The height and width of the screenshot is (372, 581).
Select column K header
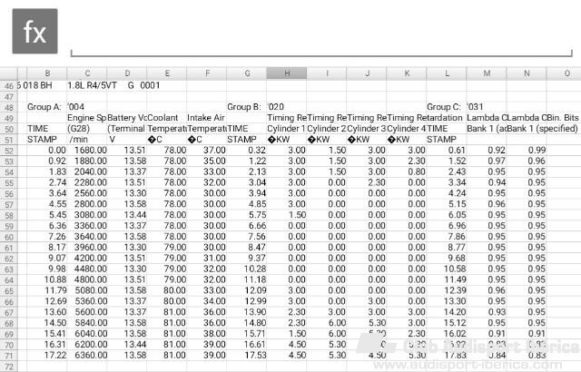pyautogui.click(x=407, y=73)
